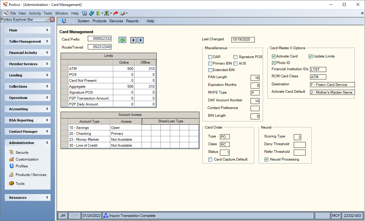
Task: Uncheck the Update Limits option
Action: point(310,56)
